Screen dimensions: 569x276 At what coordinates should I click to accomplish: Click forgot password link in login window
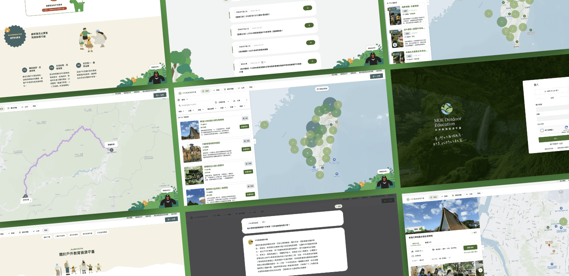[540, 124]
